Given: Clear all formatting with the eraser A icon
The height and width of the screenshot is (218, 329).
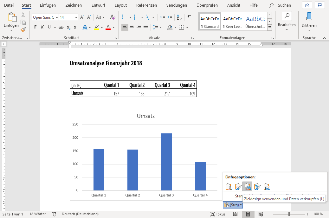Looking at the screenshot, I should 113,17.
